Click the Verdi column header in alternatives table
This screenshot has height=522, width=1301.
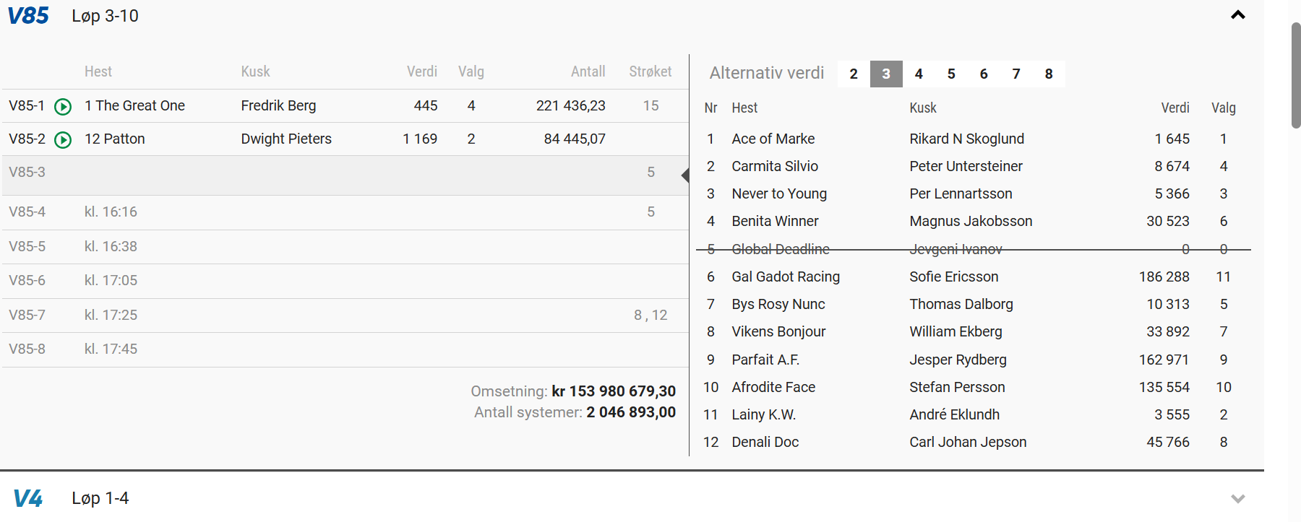(1175, 108)
